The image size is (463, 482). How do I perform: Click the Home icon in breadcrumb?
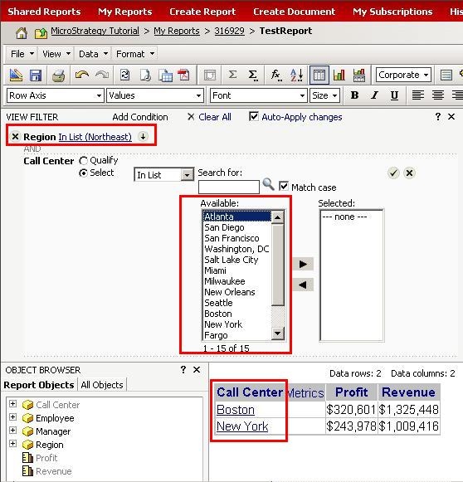pos(22,32)
